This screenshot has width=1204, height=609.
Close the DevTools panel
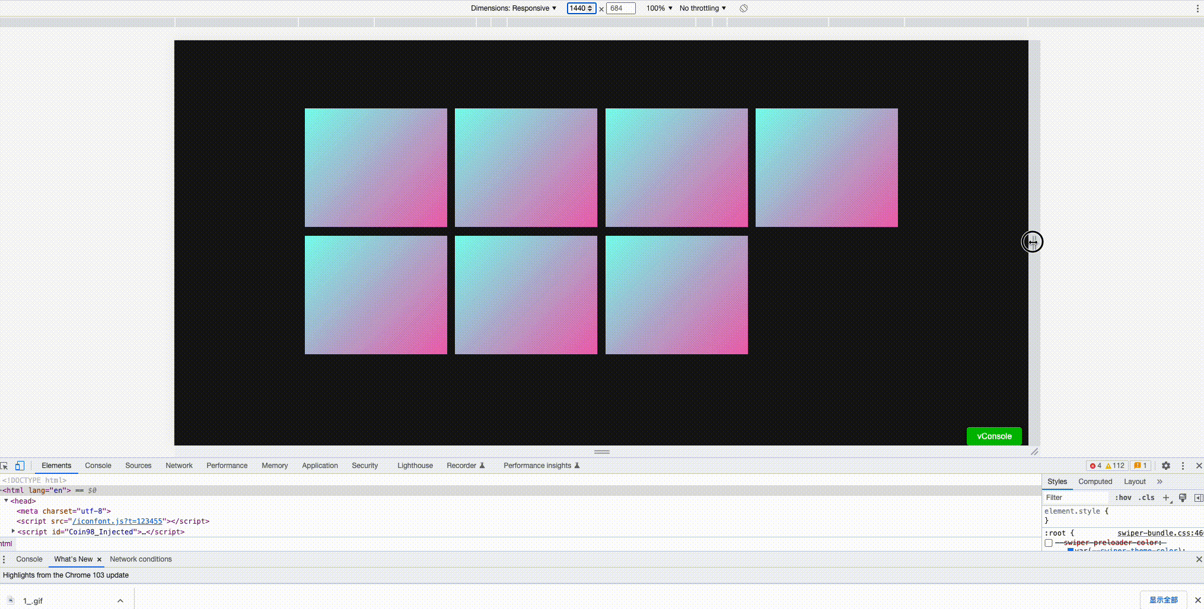1199,466
